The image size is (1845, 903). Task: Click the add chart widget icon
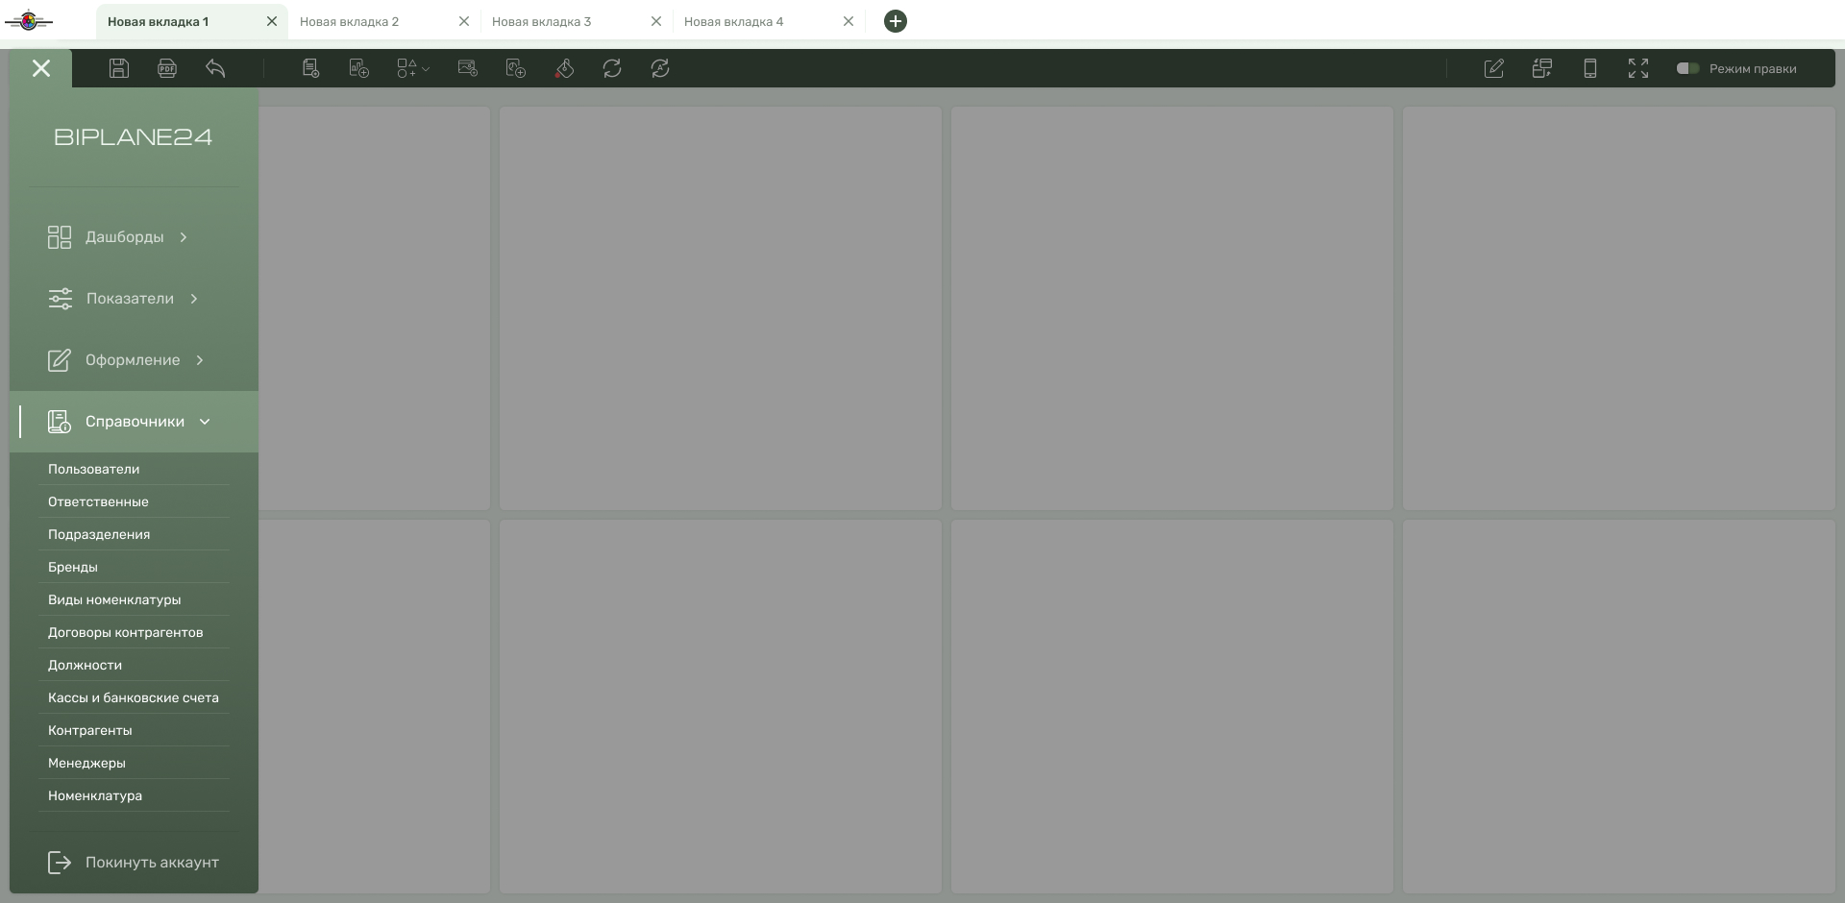(x=359, y=68)
